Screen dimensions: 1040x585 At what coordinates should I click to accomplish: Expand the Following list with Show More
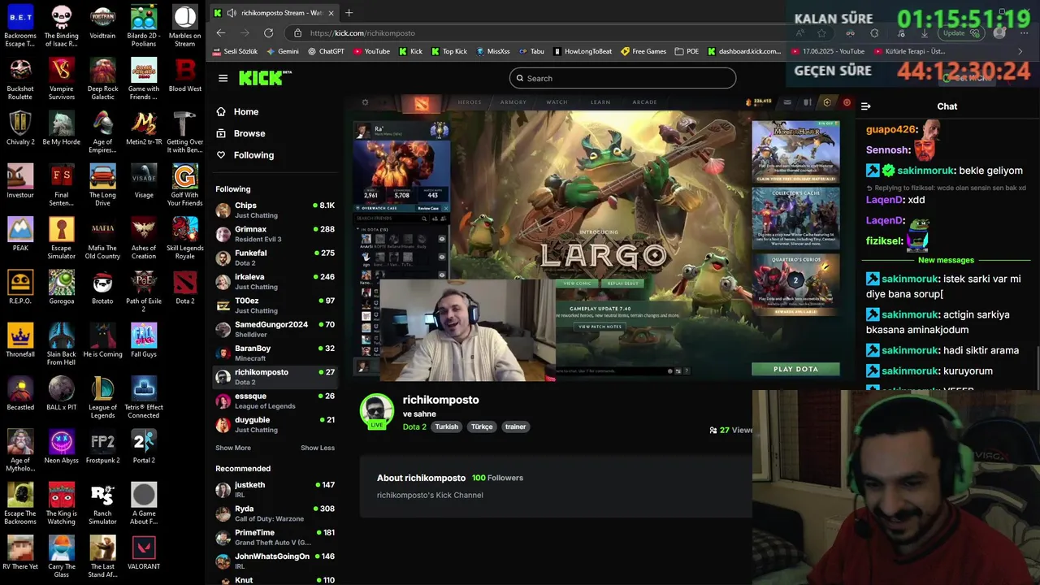pos(233,448)
